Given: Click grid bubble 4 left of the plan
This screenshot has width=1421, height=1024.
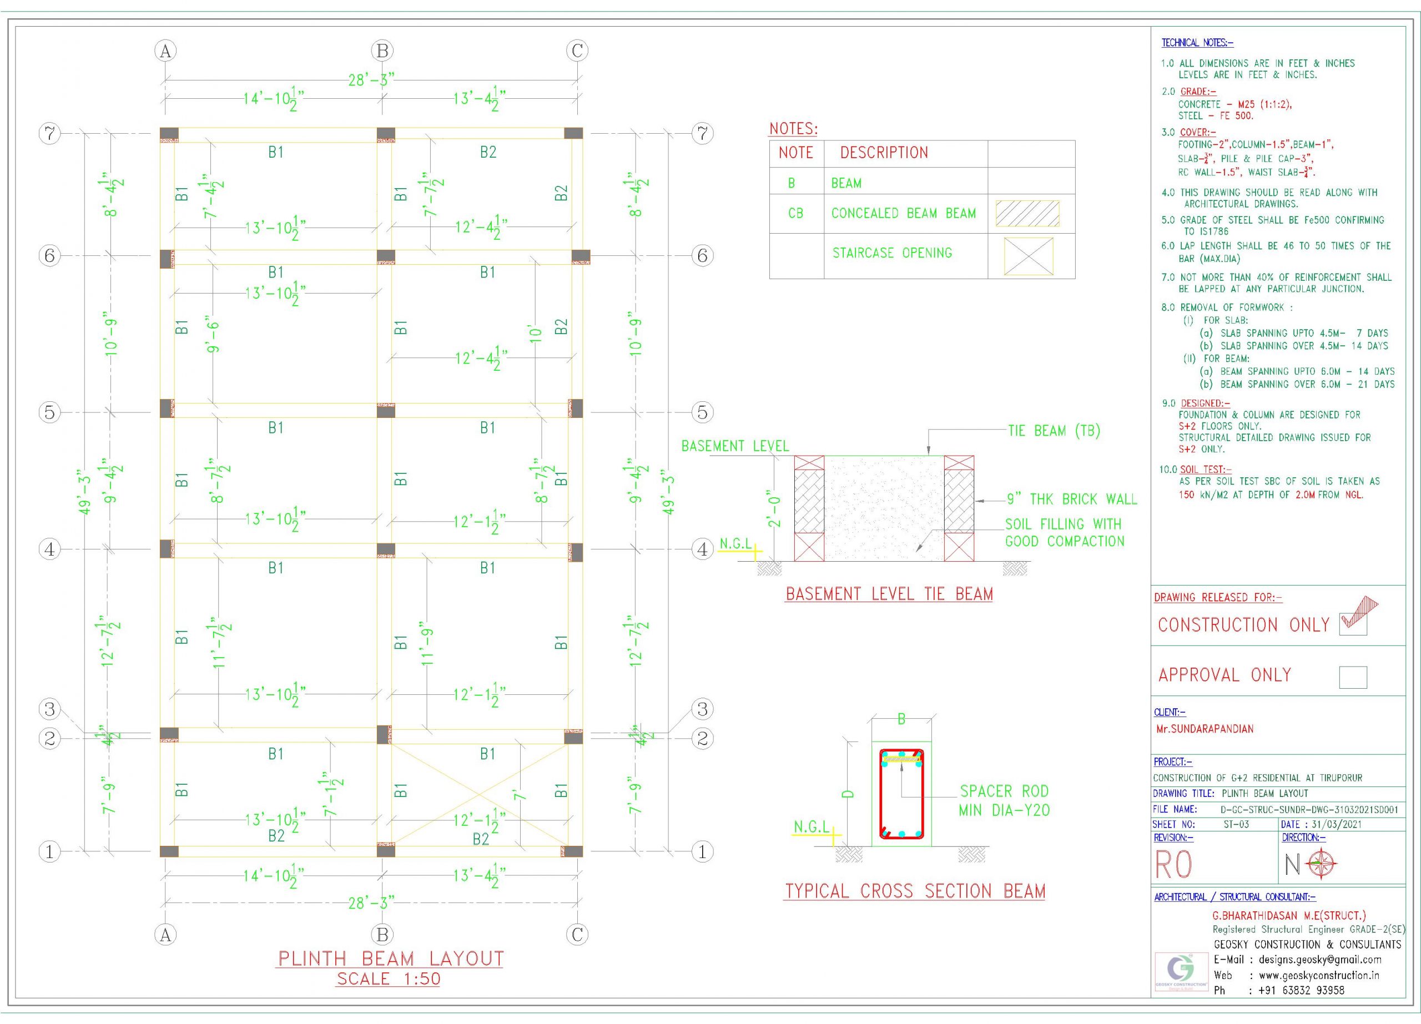Looking at the screenshot, I should coord(49,549).
